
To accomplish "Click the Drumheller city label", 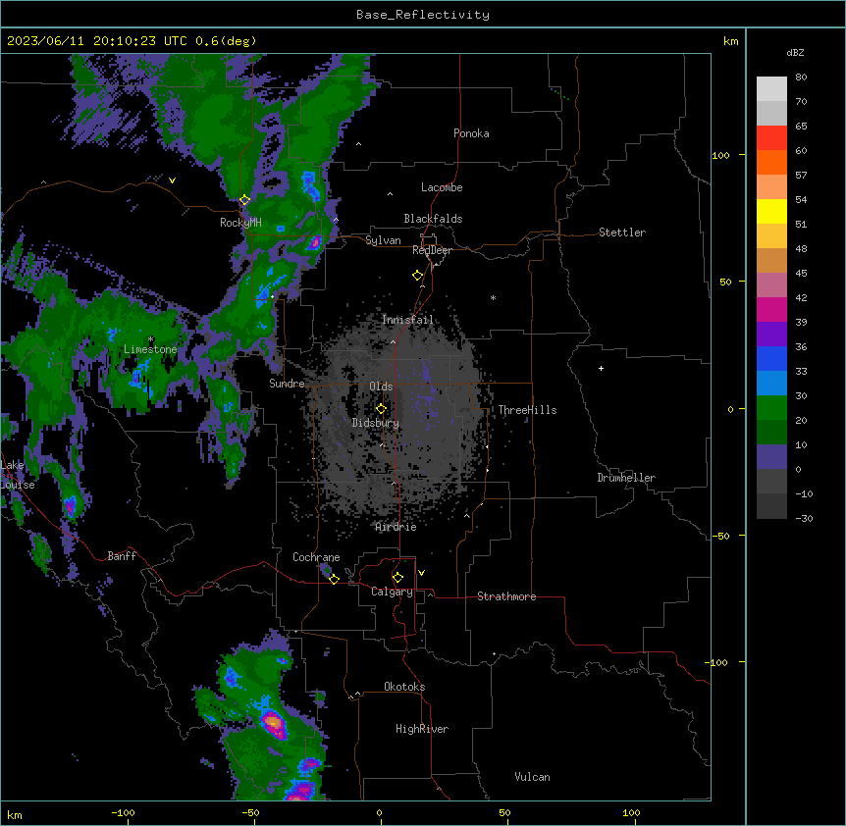I will [626, 478].
